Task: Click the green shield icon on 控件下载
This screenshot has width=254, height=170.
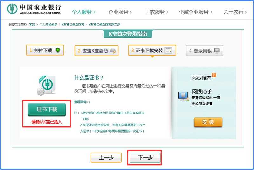Action: [57, 50]
